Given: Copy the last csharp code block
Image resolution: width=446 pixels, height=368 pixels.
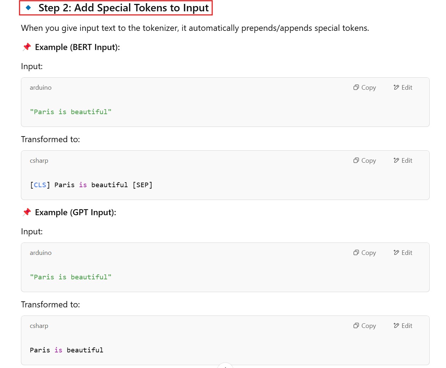Looking at the screenshot, I should (364, 326).
